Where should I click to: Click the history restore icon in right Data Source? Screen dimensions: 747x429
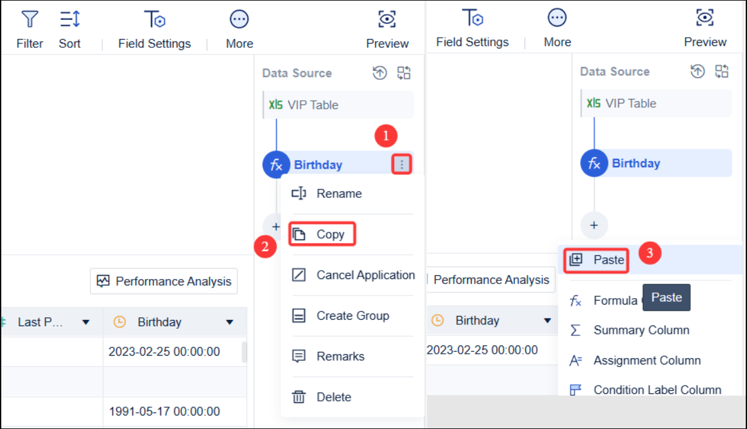(x=697, y=71)
